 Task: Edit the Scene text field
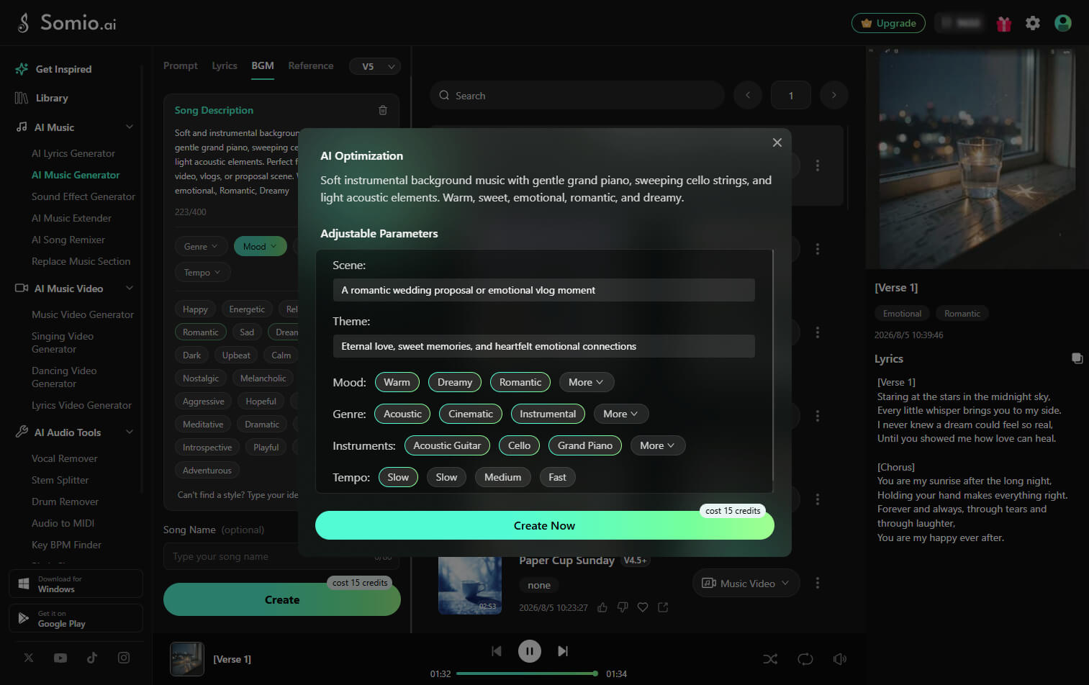[x=543, y=290]
